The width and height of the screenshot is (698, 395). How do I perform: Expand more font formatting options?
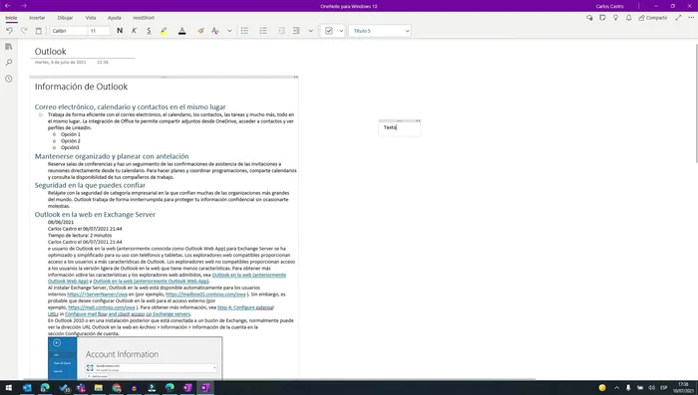(229, 31)
